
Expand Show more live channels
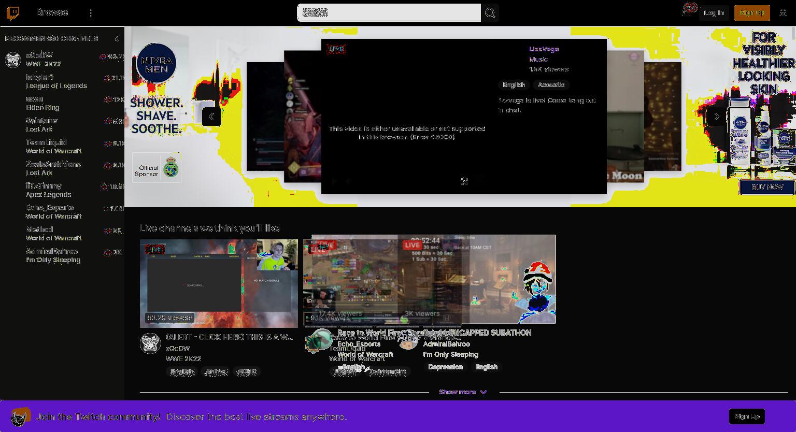pos(463,392)
